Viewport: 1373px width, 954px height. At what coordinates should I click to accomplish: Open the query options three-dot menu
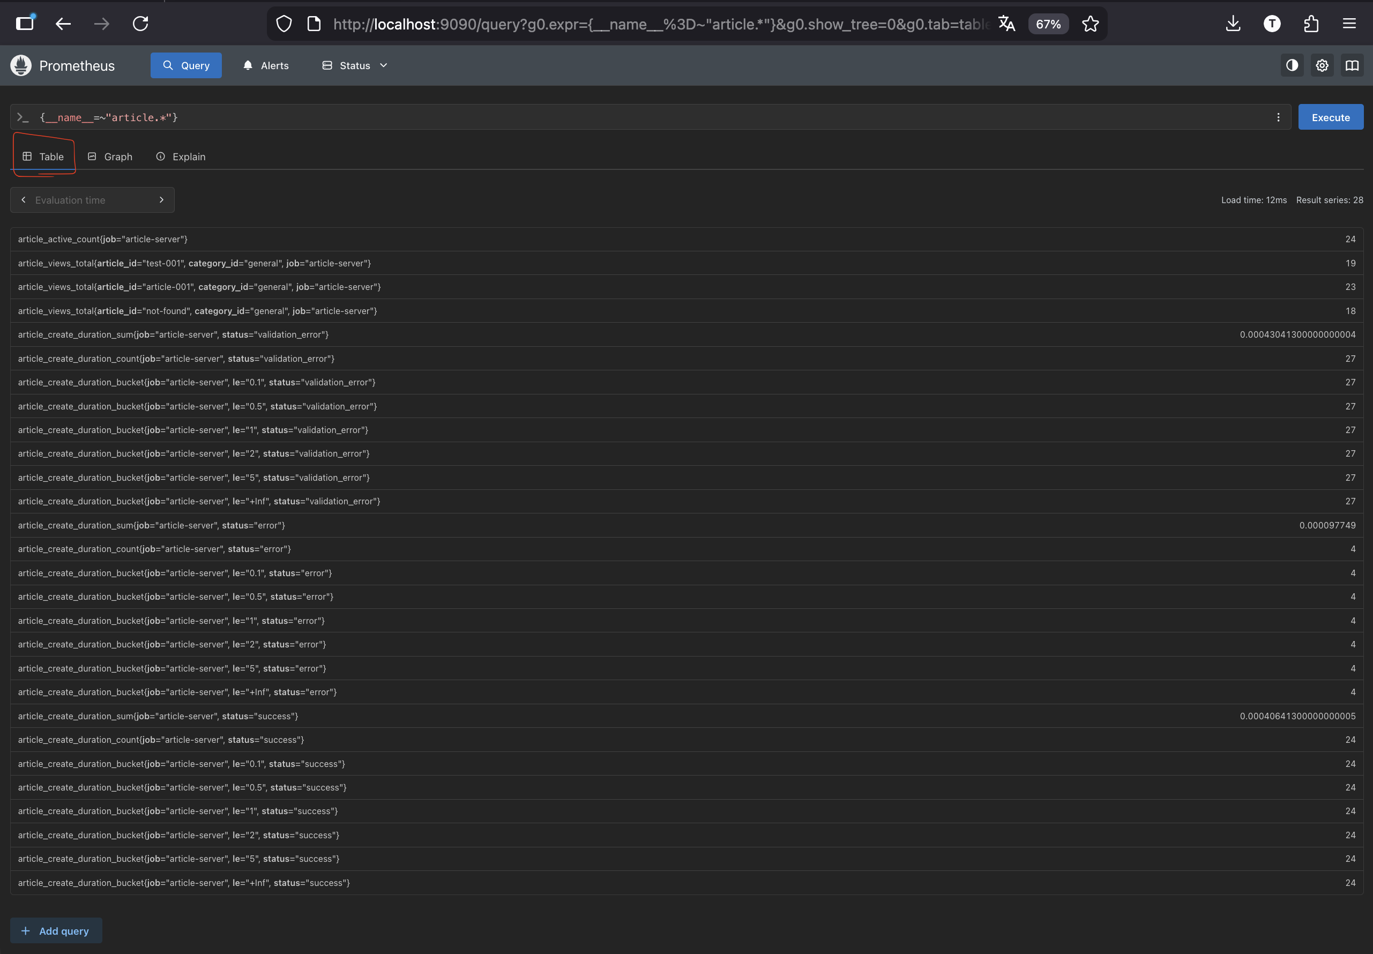1278,117
